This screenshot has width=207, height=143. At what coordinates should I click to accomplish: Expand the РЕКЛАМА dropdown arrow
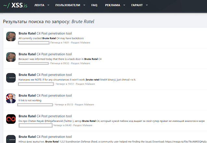pos(123,5)
